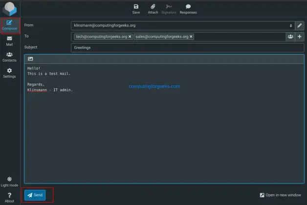Viewport: 307px width, 205px height.
Task: Go to the Mail section
Action: click(9, 41)
